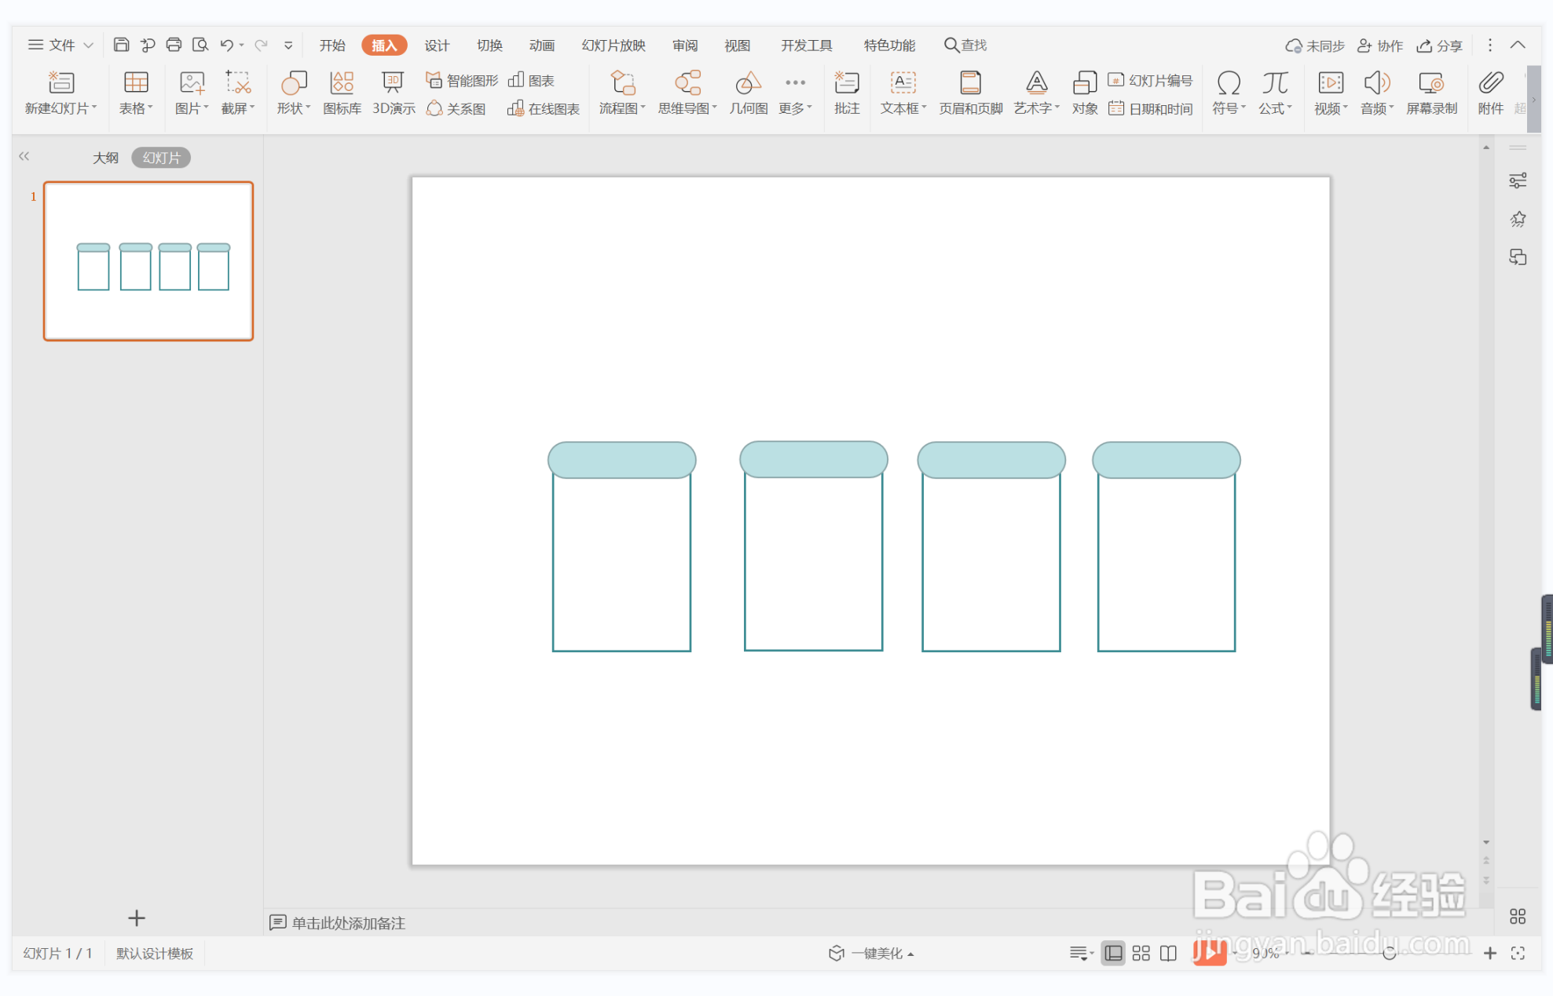Open the 屏幕录制 screen recording tool

1430,93
